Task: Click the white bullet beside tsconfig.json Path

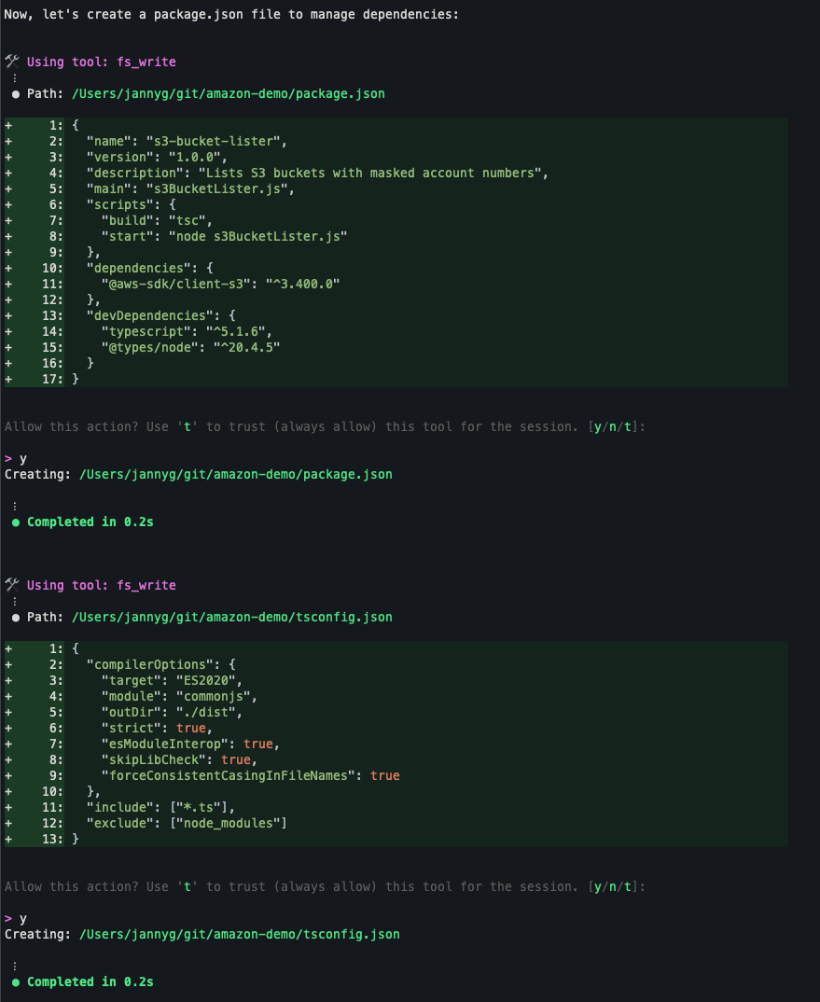Action: (15, 618)
